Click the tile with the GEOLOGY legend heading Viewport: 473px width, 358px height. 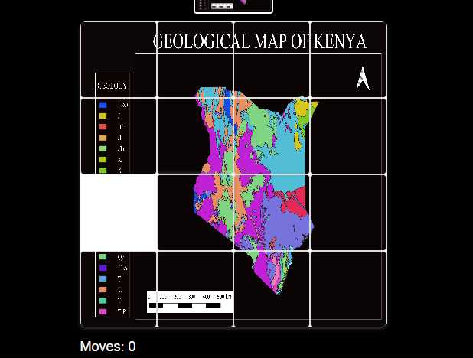119,60
